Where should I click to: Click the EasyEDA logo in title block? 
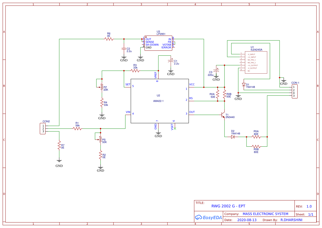point(209,217)
